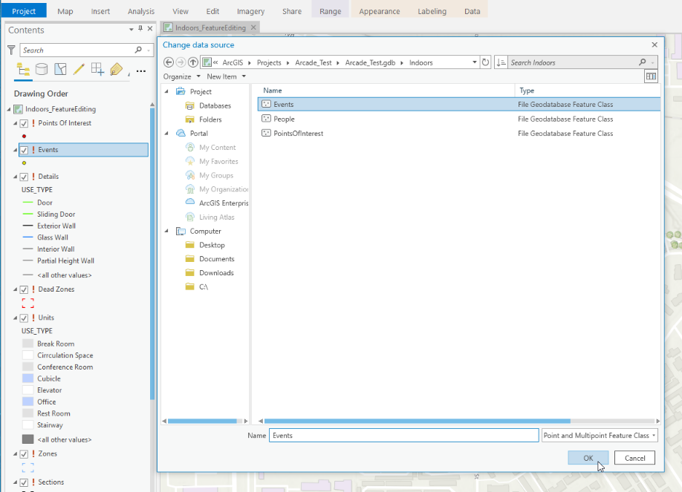The height and width of the screenshot is (492, 682).
Task: Click the Contents filter funnel icon
Action: tap(11, 50)
